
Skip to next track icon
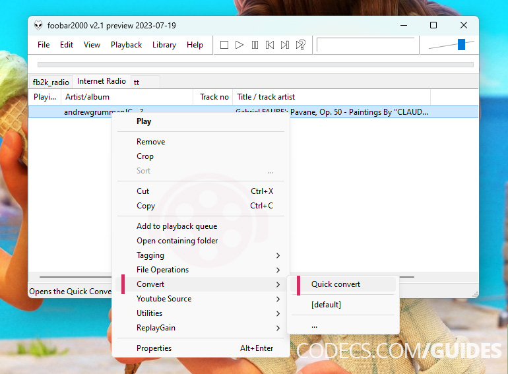(x=285, y=45)
